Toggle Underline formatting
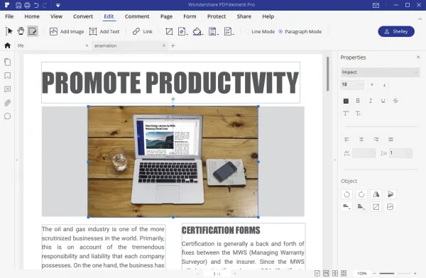This screenshot has width=426, height=278. click(x=383, y=101)
